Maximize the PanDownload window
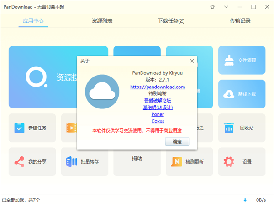Screen dimensions: 274x205 (x=253, y=7)
